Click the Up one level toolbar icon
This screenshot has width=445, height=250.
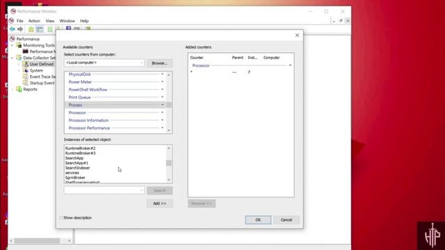coord(31,29)
